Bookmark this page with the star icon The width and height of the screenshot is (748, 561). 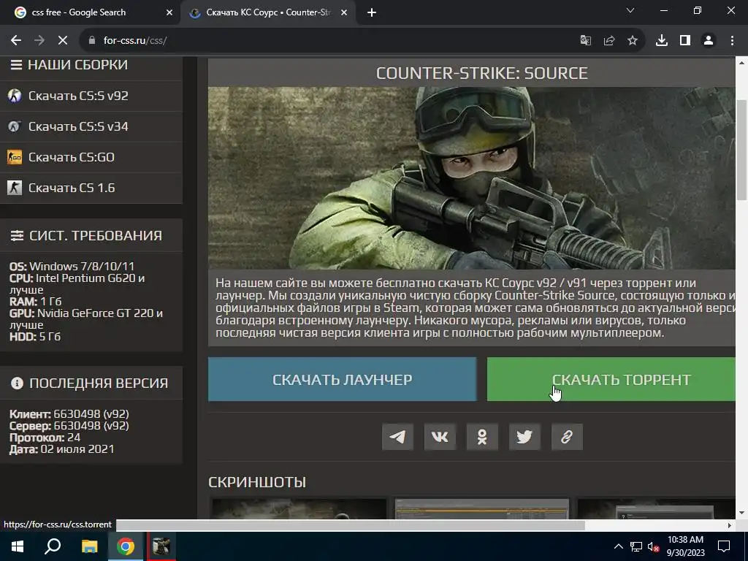(632, 41)
